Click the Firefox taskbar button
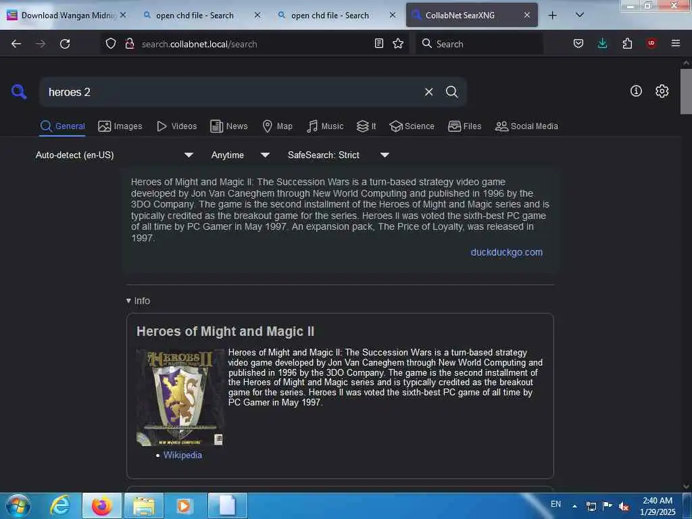 pyautogui.click(x=102, y=505)
